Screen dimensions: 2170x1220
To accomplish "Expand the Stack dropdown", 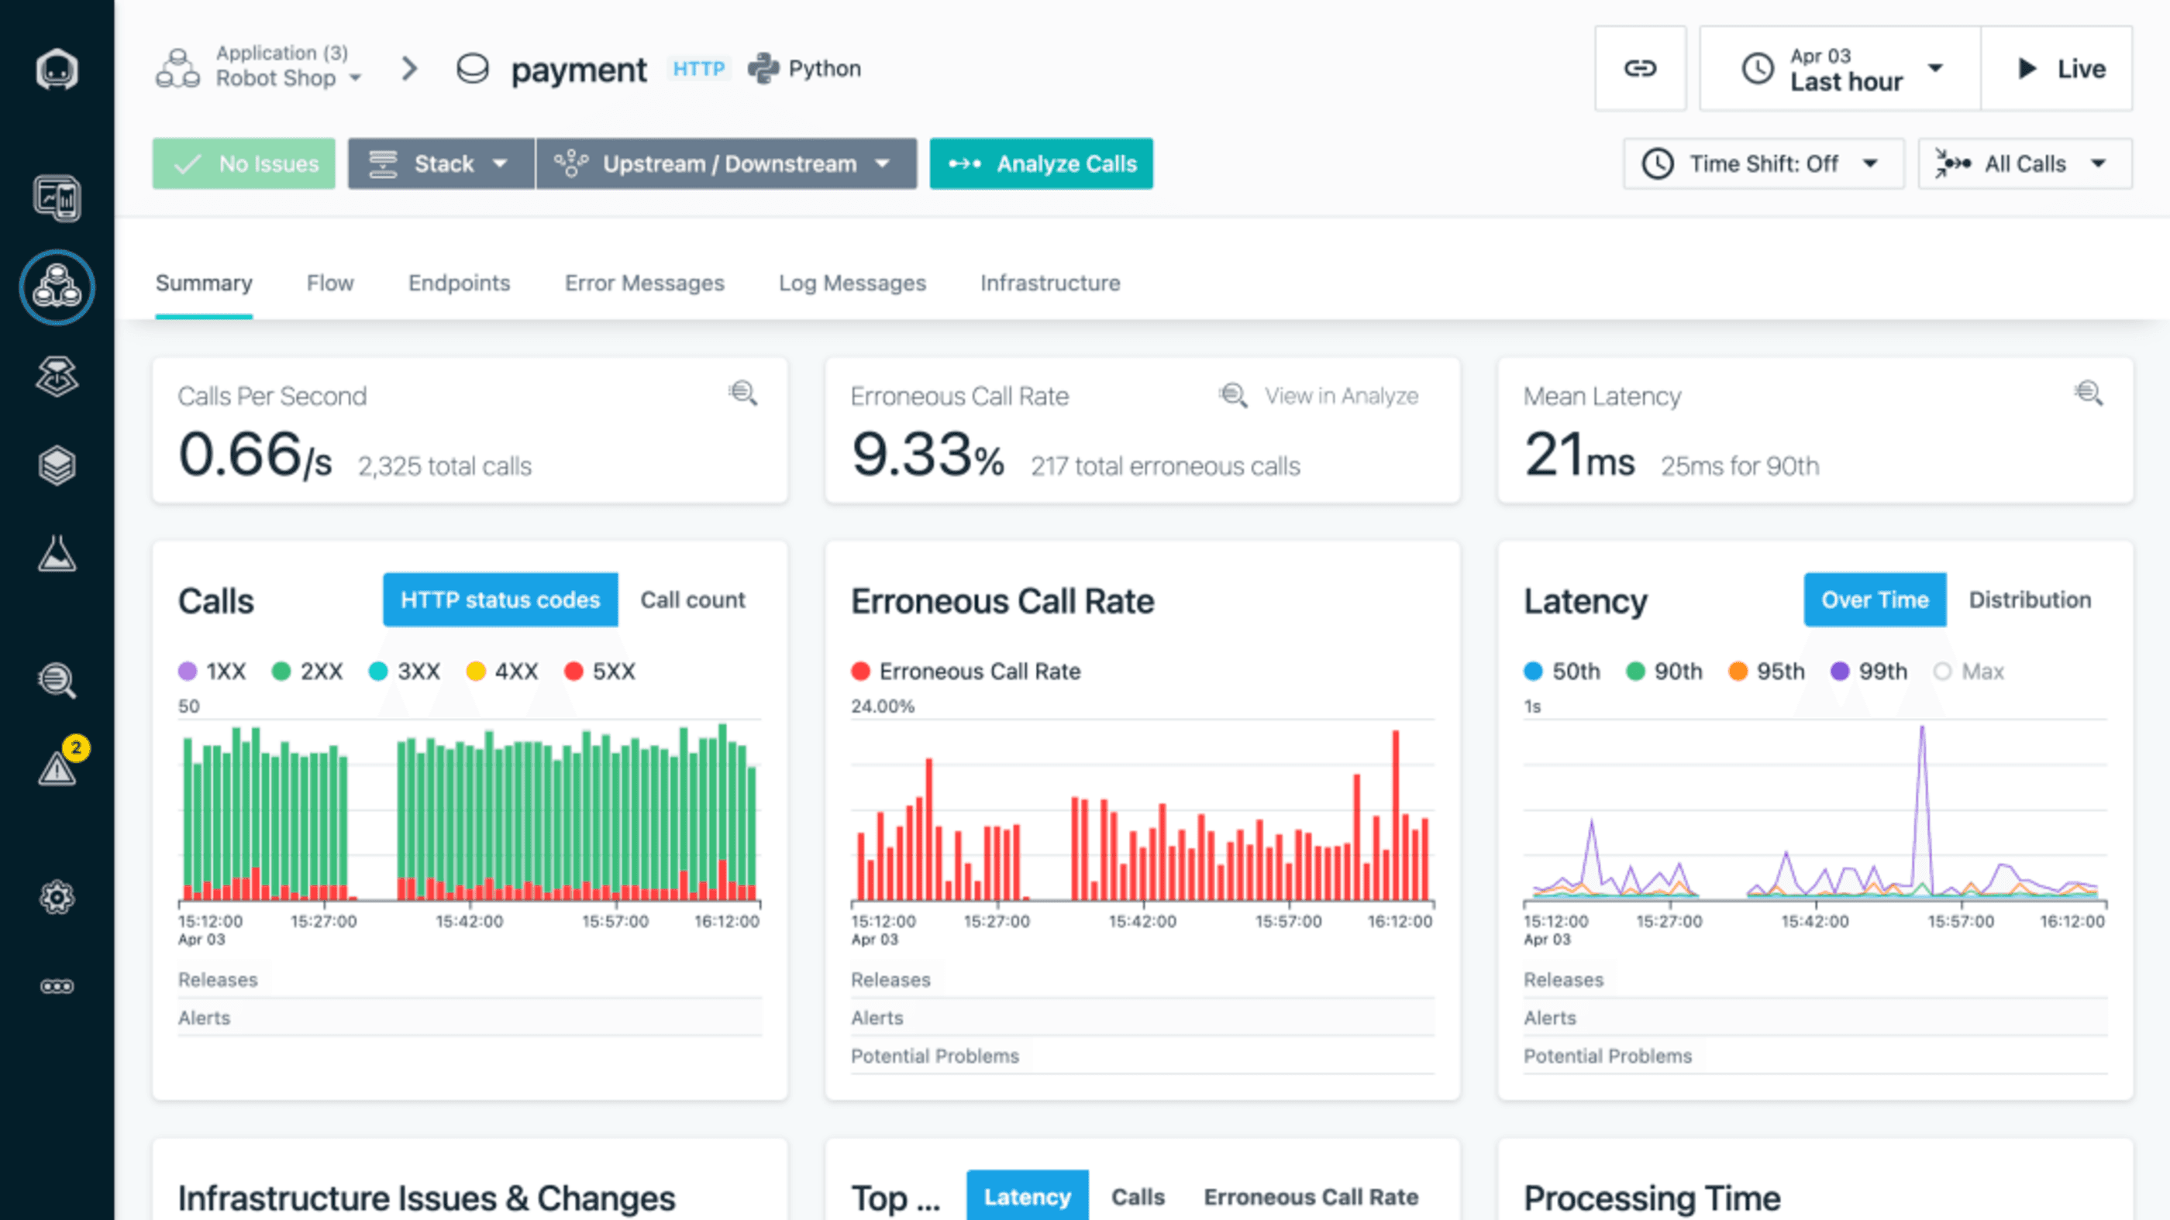I will tap(440, 163).
